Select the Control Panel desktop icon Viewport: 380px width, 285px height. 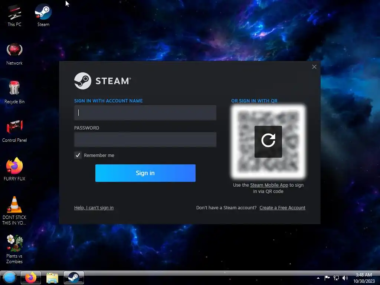(14, 131)
